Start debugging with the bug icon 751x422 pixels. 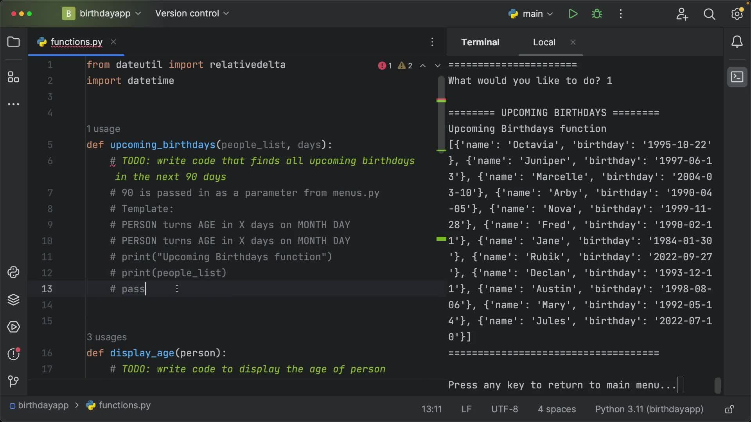coord(597,14)
